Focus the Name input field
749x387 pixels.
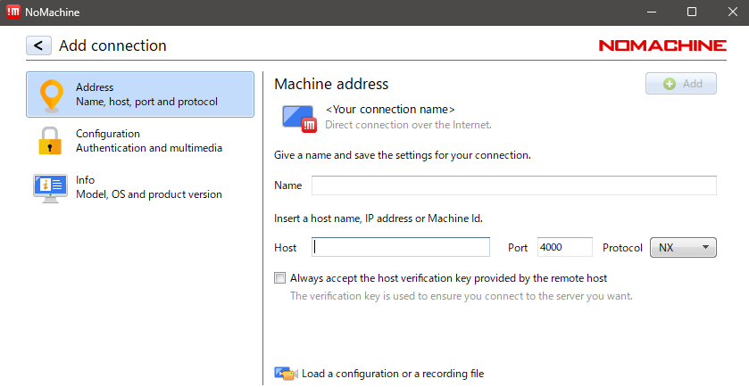513,185
